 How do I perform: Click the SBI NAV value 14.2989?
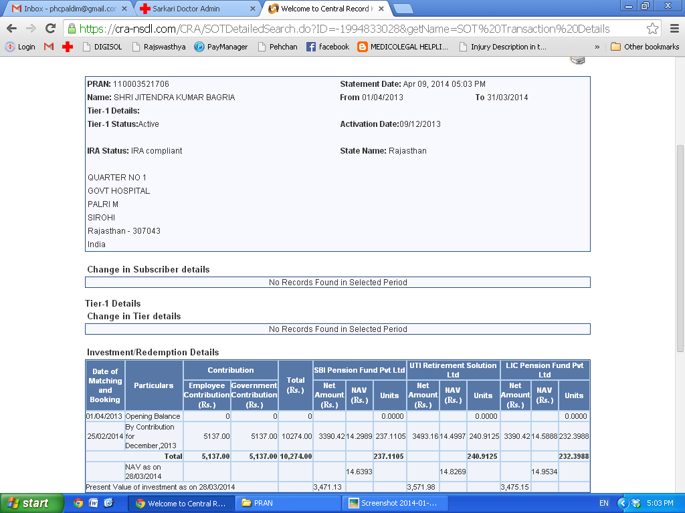tap(359, 436)
